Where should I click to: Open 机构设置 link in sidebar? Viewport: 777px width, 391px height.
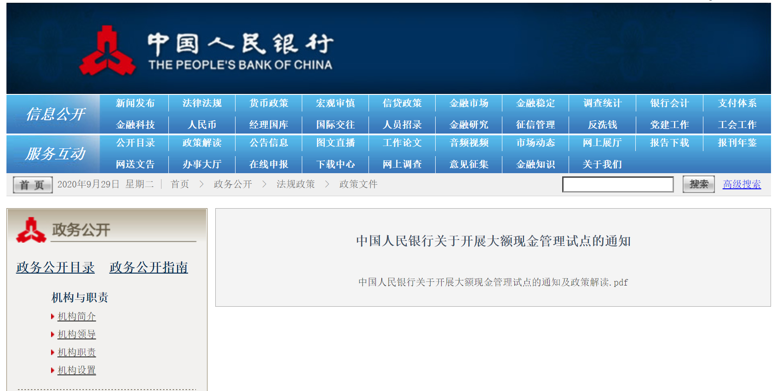[76, 370]
